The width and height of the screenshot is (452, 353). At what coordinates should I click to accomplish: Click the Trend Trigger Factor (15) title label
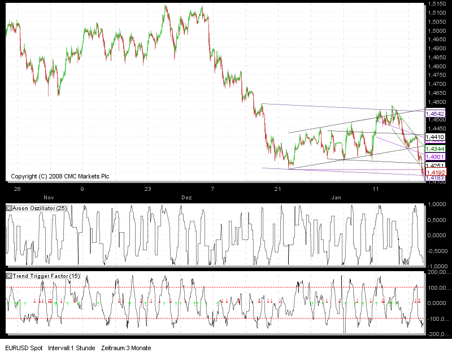point(44,276)
